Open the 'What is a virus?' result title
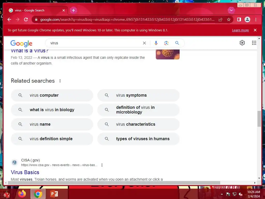Viewport: 265px width, 199px height. (30, 51)
